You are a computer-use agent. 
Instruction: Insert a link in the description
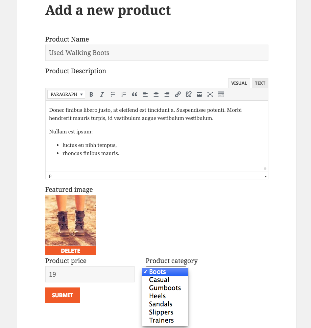coord(178,94)
